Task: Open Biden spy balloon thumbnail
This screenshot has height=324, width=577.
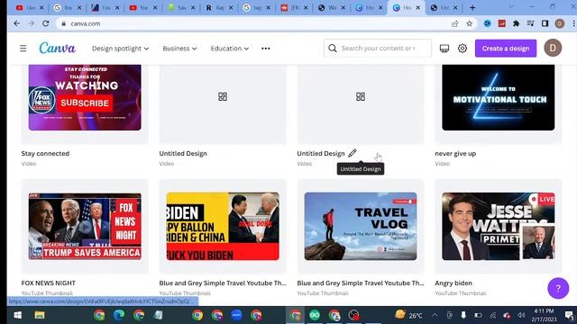Action: 223,226
